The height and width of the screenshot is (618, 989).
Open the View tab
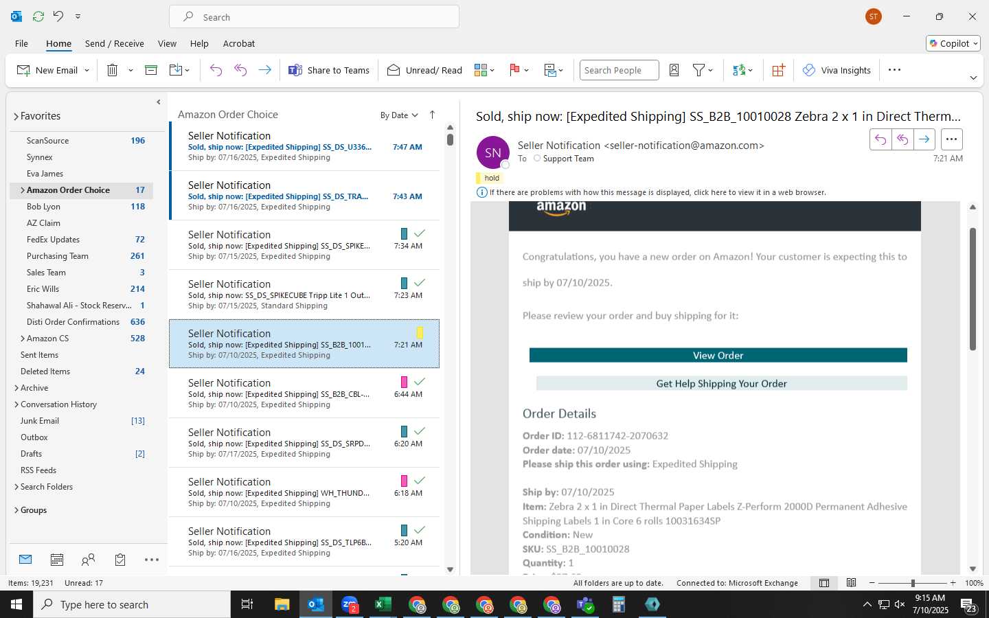[x=167, y=43]
